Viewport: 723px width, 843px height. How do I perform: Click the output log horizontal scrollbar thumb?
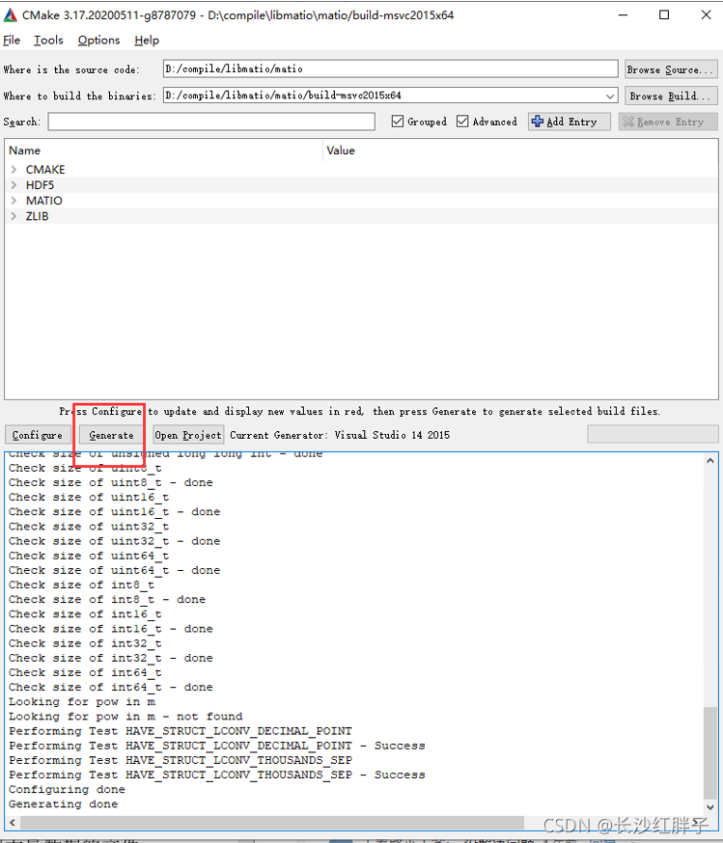(x=271, y=823)
